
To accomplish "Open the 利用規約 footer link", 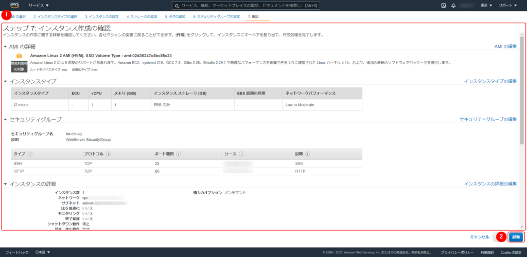I will pyautogui.click(x=487, y=252).
